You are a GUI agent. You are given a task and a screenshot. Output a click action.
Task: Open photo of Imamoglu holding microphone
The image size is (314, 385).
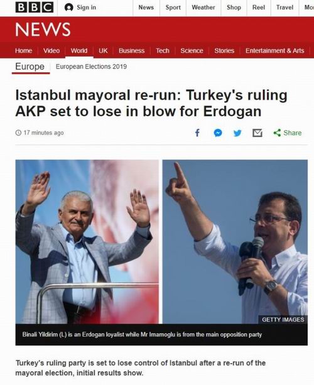tap(235, 242)
